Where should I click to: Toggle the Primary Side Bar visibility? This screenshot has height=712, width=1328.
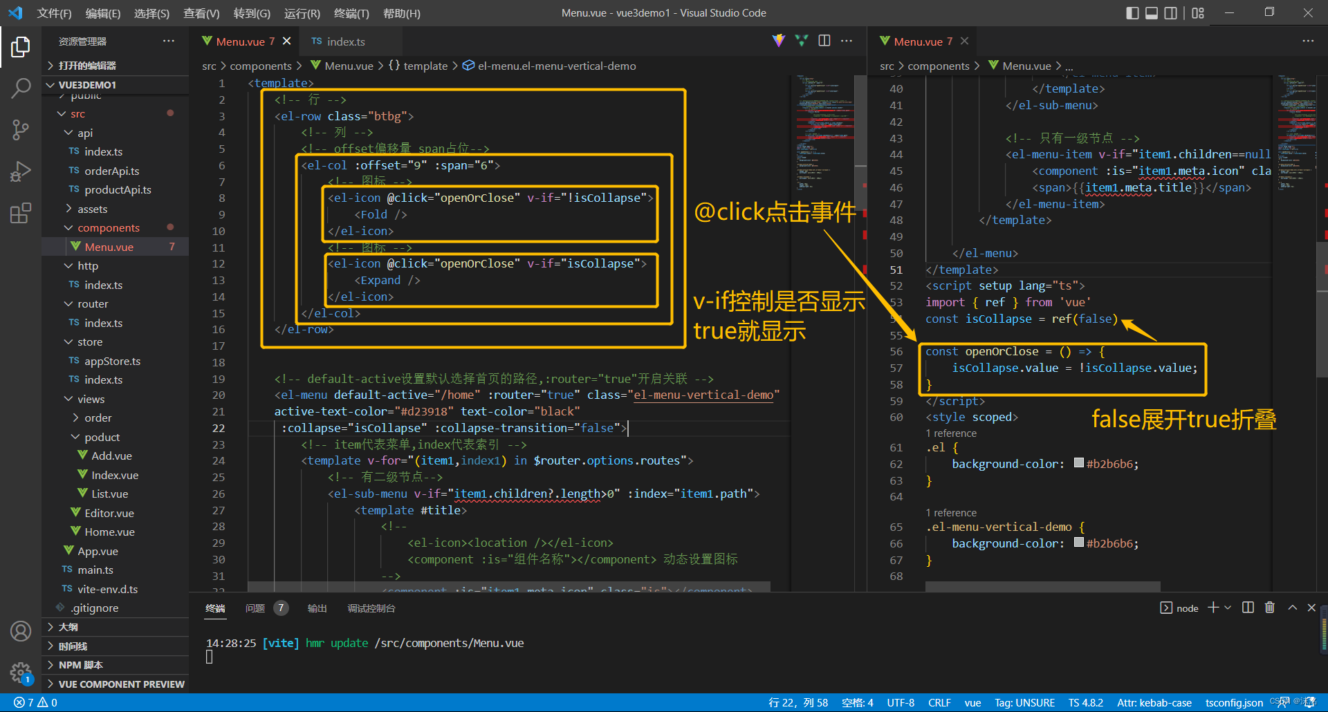(1132, 12)
